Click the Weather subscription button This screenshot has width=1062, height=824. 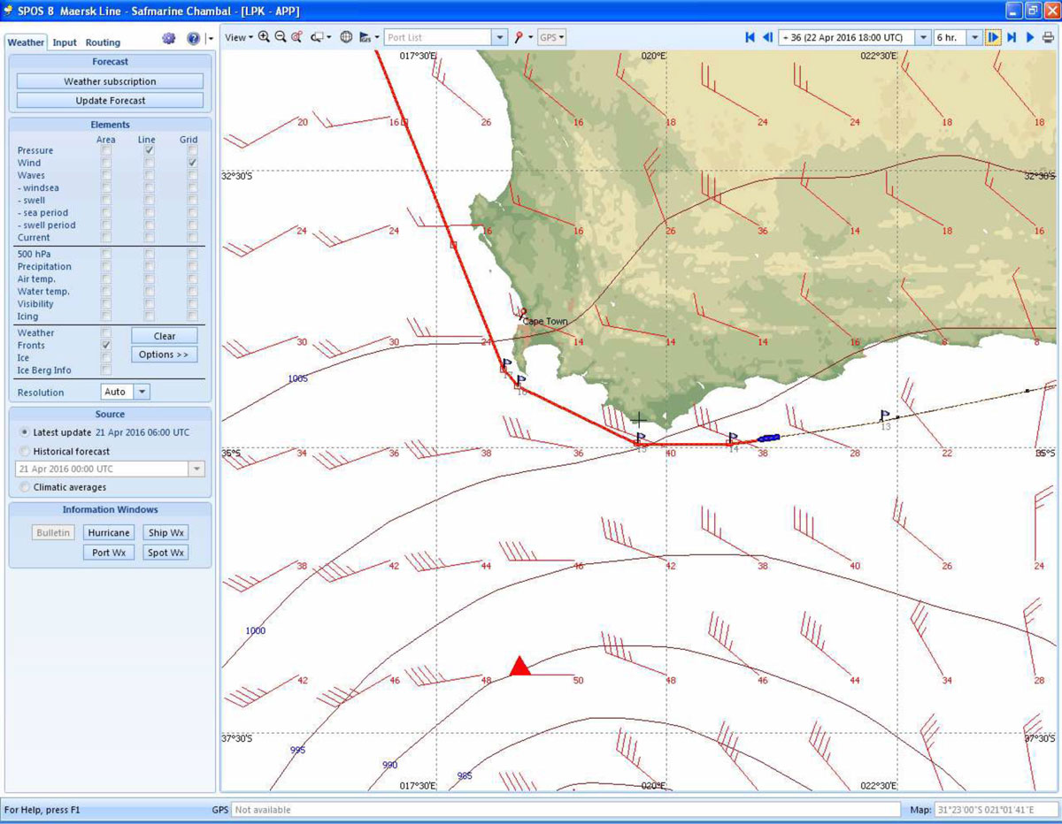pyautogui.click(x=110, y=81)
